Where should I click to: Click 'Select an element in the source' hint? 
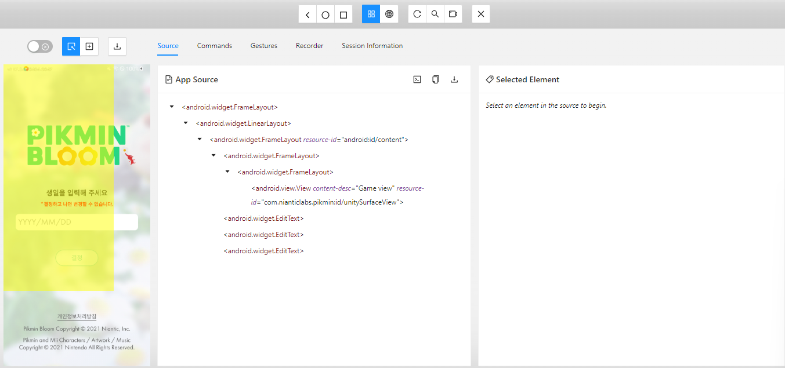coord(546,105)
